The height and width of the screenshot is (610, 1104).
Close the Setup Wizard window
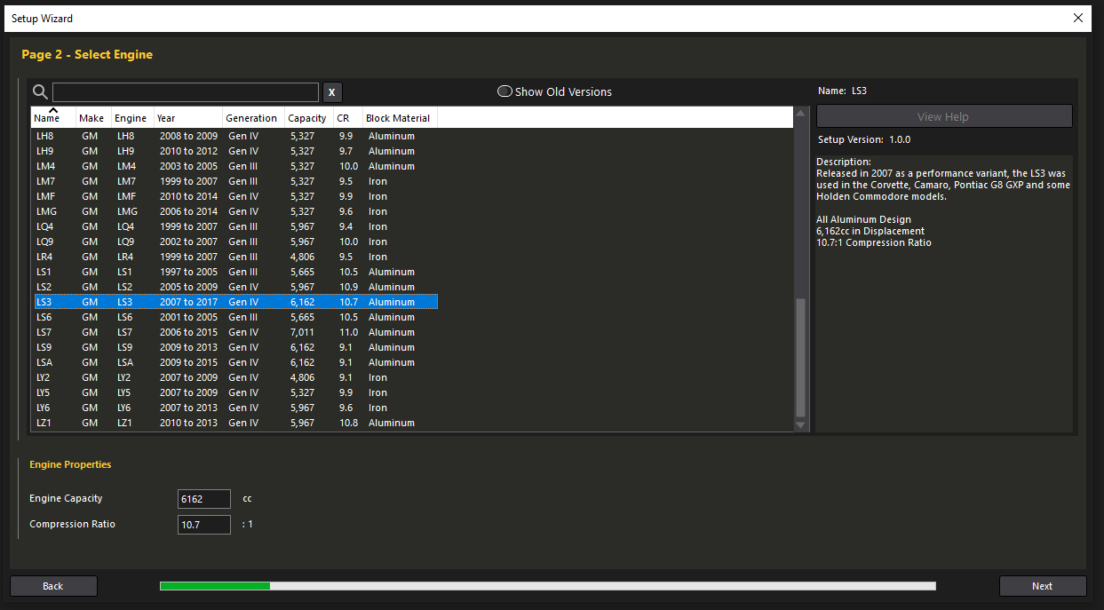pos(1078,18)
